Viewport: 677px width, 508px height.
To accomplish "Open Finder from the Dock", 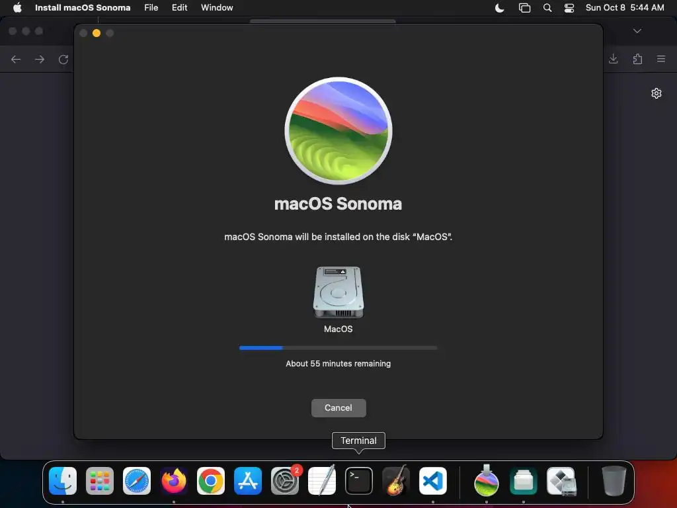I will pos(63,481).
